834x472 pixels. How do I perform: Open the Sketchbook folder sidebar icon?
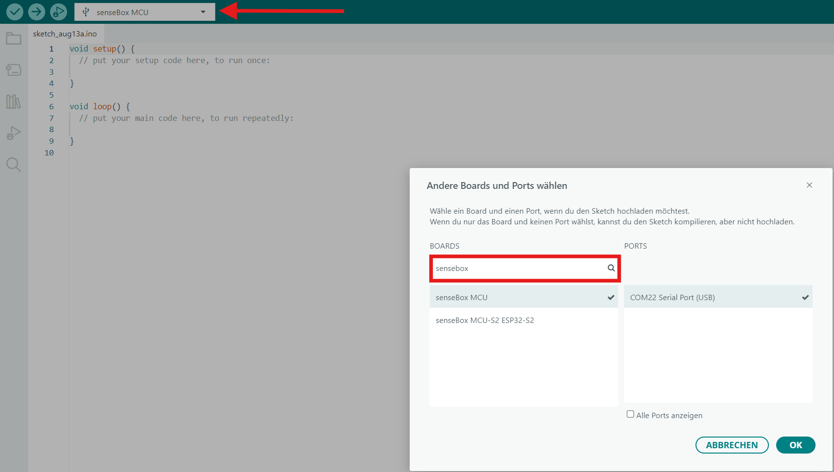tap(14, 38)
